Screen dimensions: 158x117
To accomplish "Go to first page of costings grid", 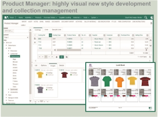I will [x=39, y=57].
